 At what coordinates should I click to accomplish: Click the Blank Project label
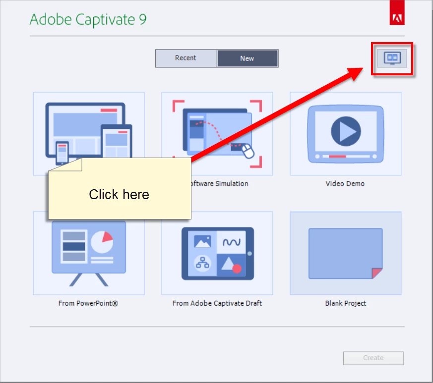pos(346,303)
